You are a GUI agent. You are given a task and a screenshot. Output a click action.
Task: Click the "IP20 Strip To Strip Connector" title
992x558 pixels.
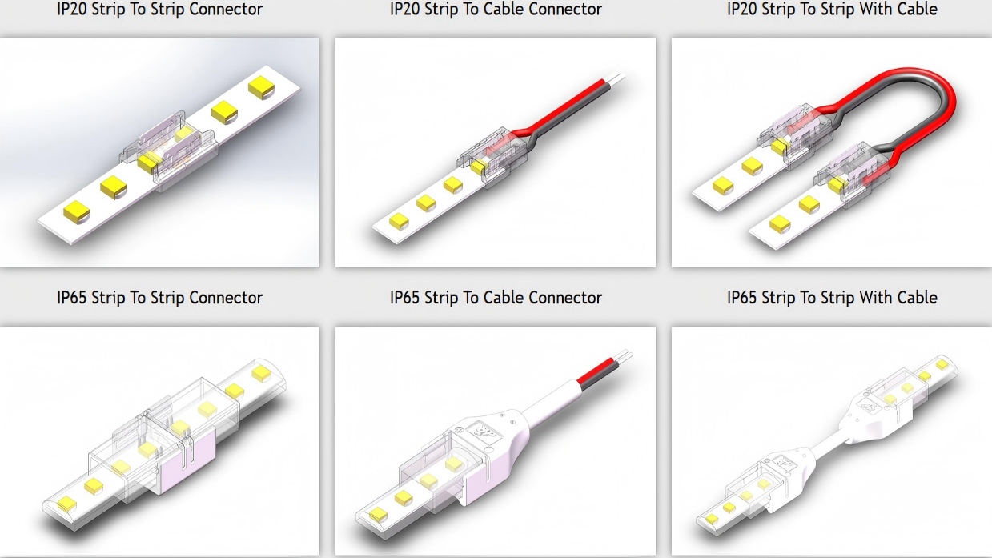click(159, 10)
